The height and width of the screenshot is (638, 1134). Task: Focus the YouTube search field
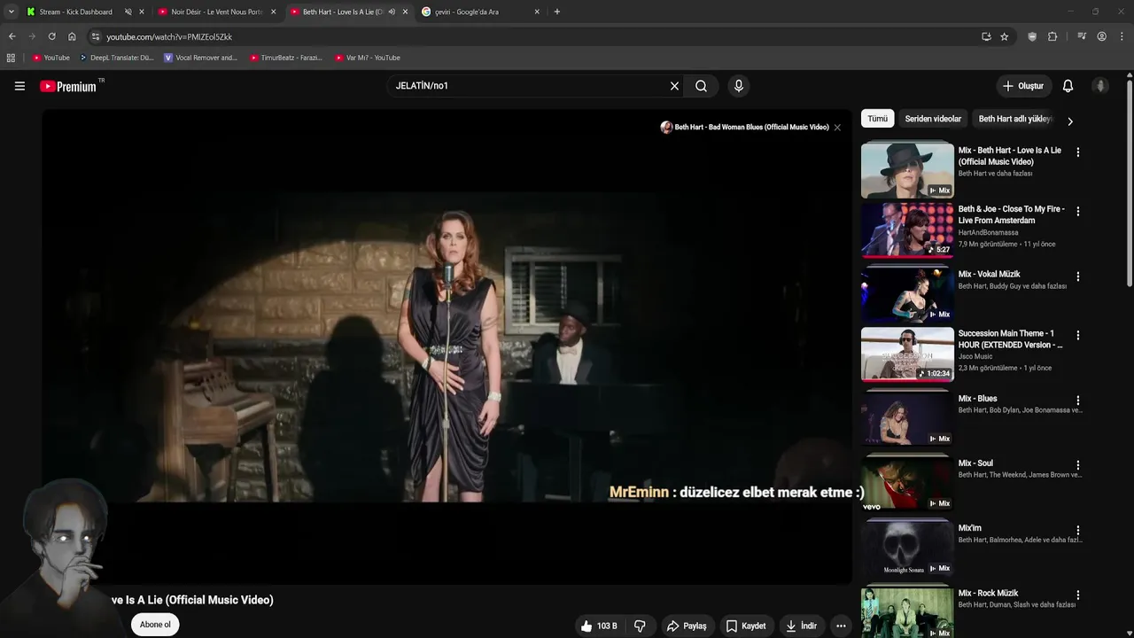pyautogui.click(x=527, y=86)
